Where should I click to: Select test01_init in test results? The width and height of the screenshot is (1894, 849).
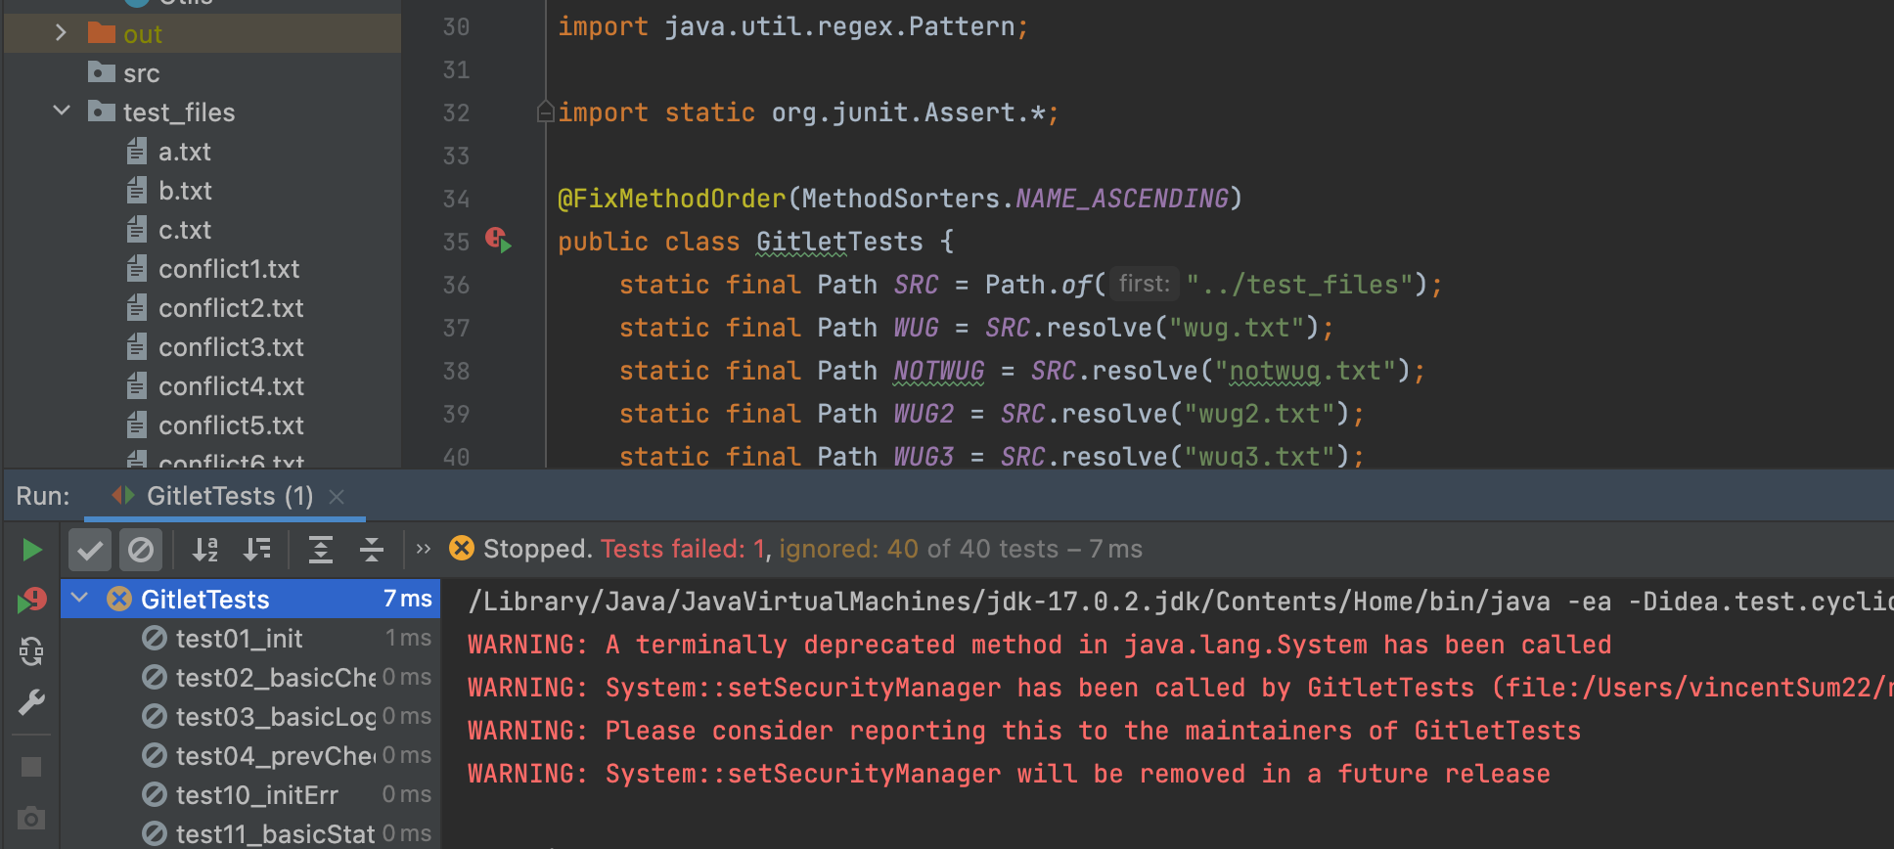point(239,639)
